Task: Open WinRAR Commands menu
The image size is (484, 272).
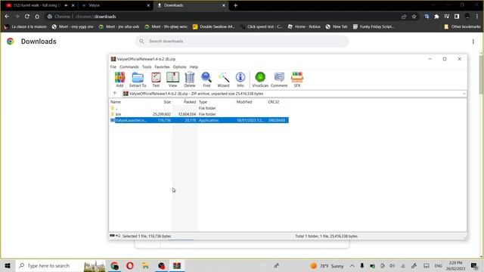Action: click(x=129, y=67)
